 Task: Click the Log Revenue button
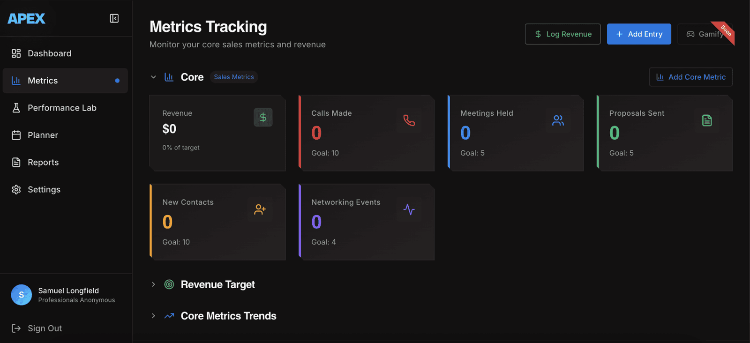pyautogui.click(x=562, y=34)
